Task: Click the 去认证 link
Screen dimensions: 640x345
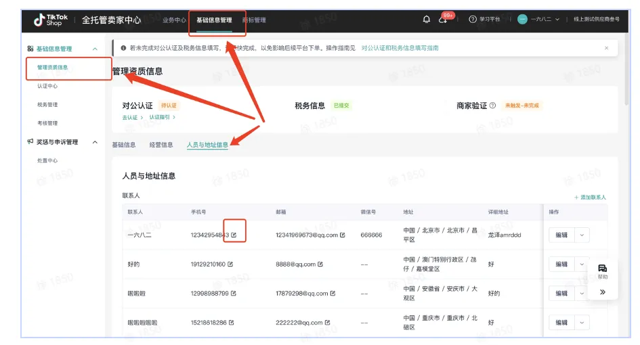Action: [133, 118]
